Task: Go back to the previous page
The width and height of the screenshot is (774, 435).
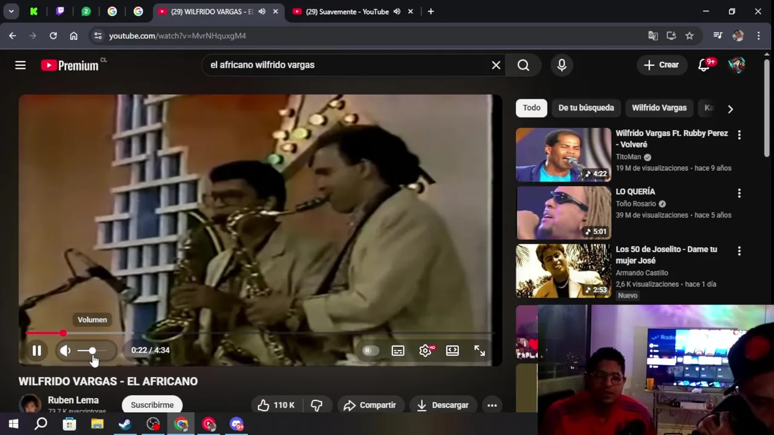Action: (13, 36)
